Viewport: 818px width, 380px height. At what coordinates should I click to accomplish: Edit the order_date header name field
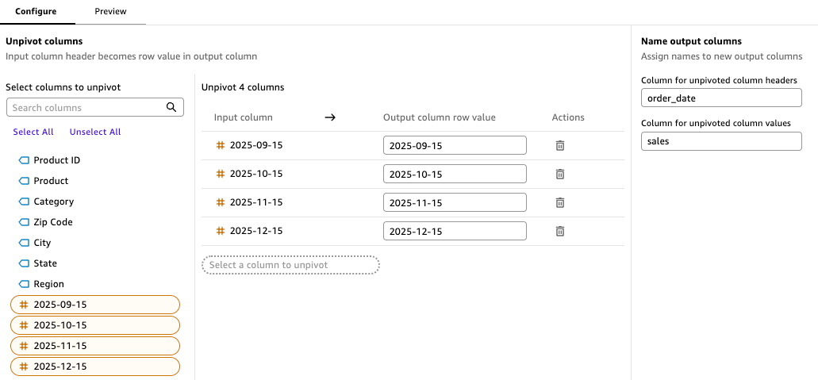(x=721, y=98)
